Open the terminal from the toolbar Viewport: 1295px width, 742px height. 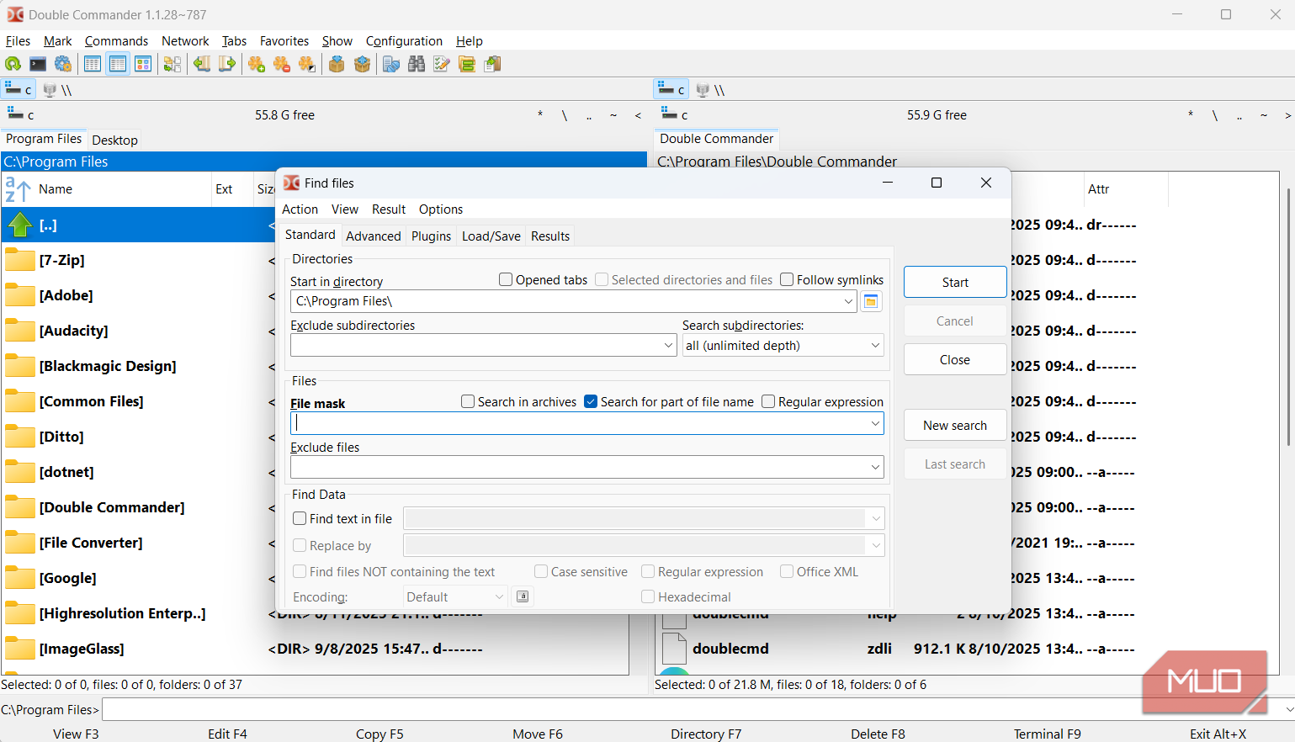(x=38, y=64)
